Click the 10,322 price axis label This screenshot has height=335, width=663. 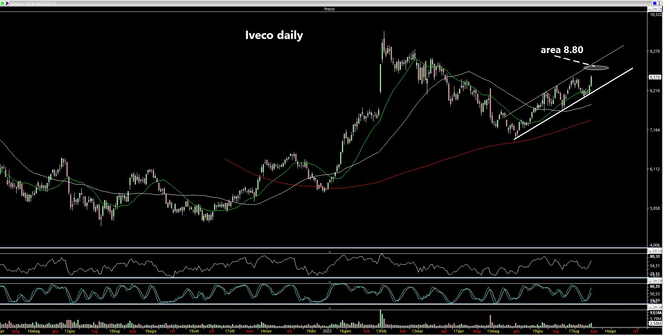[x=655, y=14]
